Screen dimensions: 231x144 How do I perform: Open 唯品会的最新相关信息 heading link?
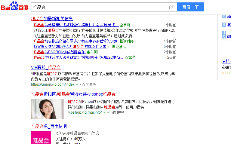coord(52,19)
